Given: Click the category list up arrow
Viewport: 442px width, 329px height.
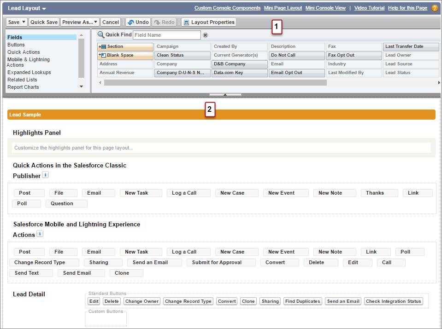Looking at the screenshot, I should (x=82, y=35).
